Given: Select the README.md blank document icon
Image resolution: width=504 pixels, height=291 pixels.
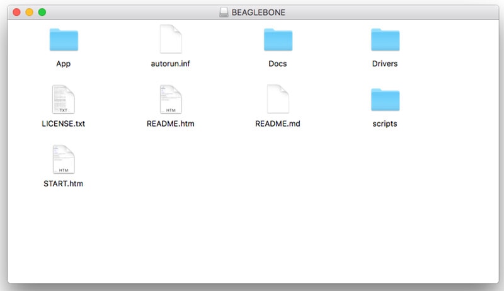Looking at the screenshot, I should coord(277,100).
